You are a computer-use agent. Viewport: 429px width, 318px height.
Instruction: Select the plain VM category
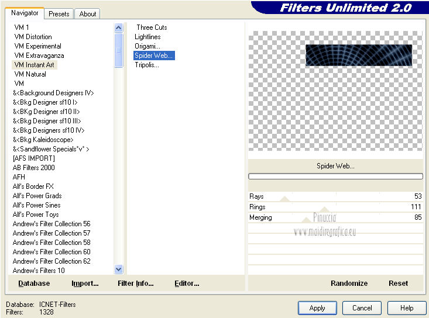coord(19,84)
